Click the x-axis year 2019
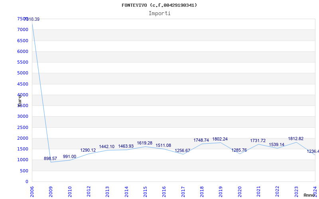 (221, 192)
